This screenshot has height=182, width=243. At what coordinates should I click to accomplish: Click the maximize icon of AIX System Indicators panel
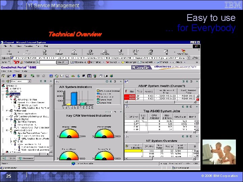click(x=115, y=81)
